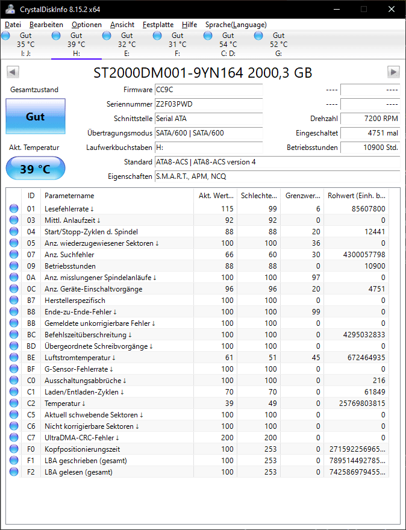Click status orb for wiederzugewiesener Sektoren row

[14, 243]
